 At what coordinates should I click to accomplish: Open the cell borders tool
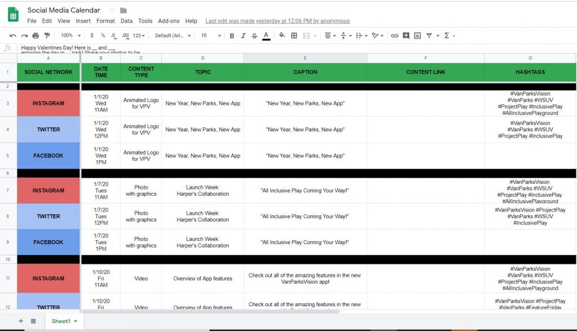pos(294,36)
